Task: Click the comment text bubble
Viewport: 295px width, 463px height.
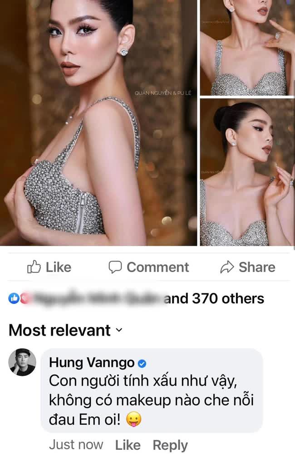Action: [x=151, y=390]
